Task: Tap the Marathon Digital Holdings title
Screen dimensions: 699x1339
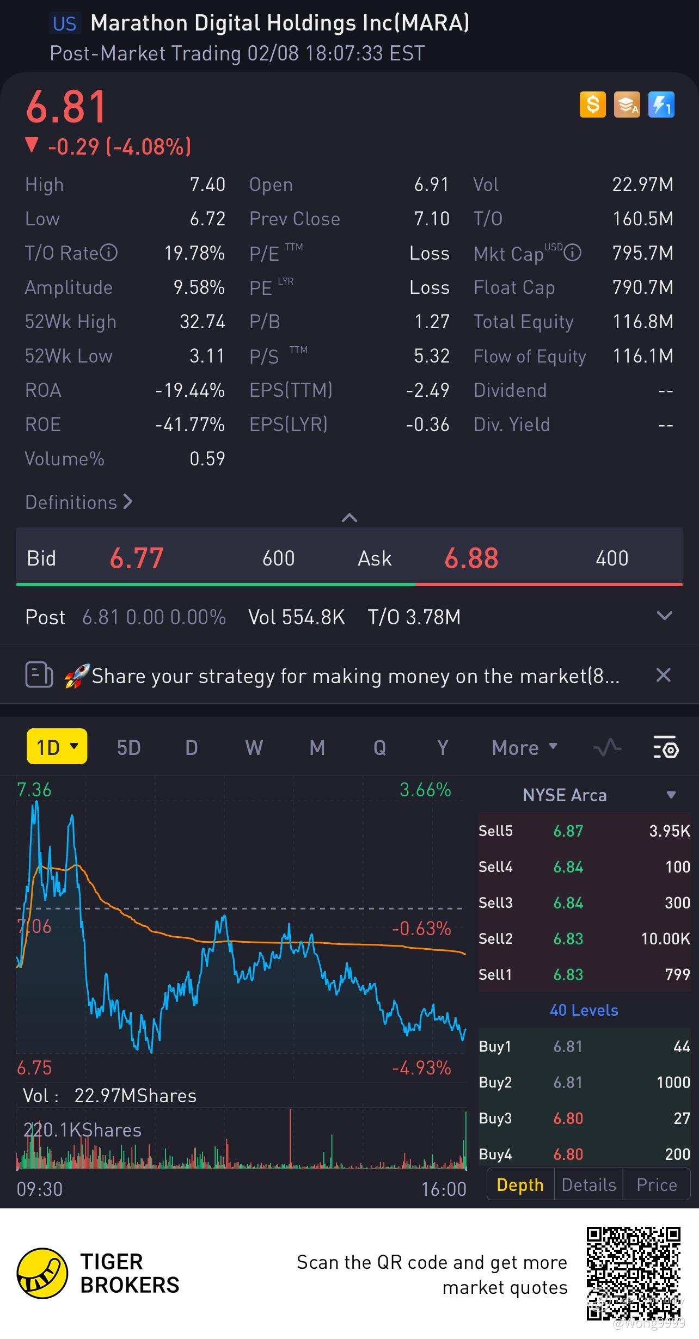Action: point(280,23)
